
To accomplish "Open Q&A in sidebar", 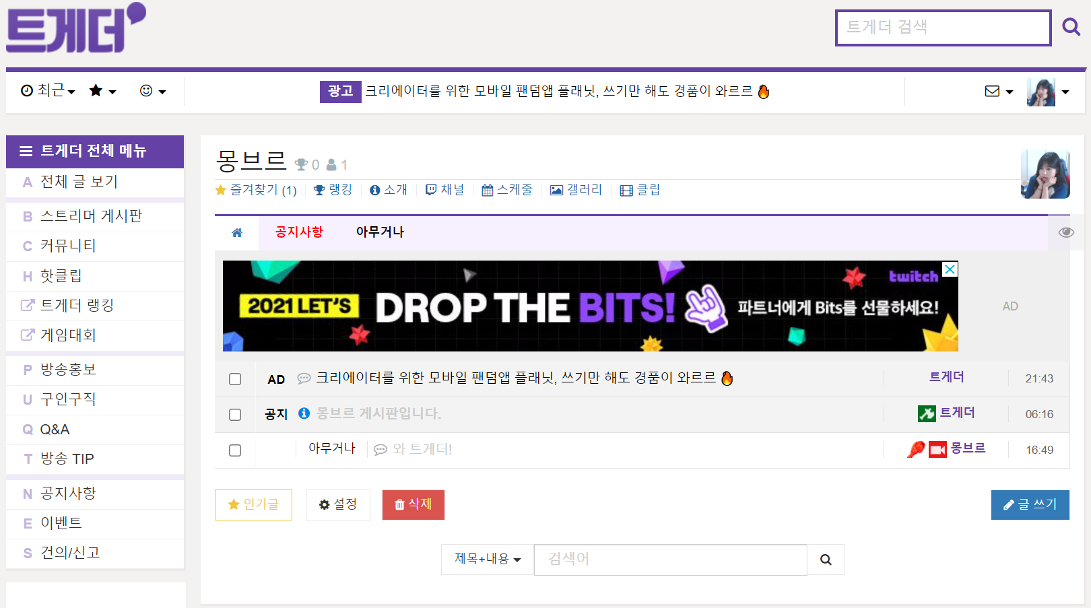I will 95,429.
